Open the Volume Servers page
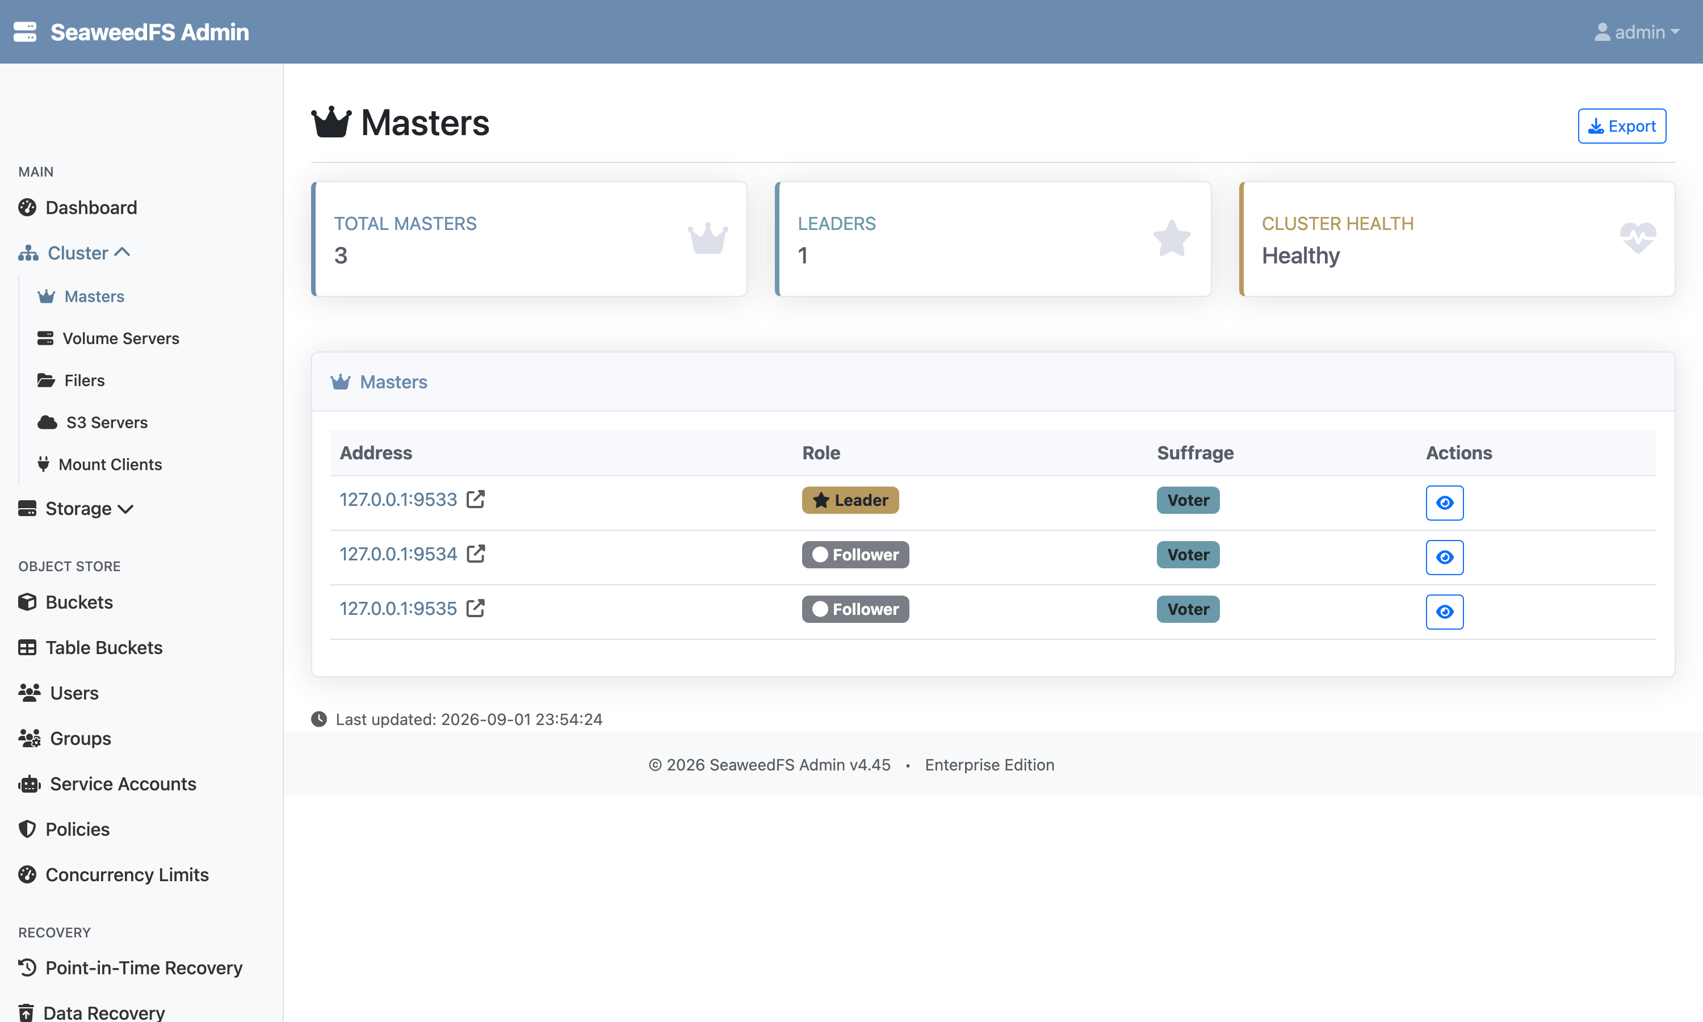Image resolution: width=1703 pixels, height=1022 pixels. pyautogui.click(x=108, y=338)
